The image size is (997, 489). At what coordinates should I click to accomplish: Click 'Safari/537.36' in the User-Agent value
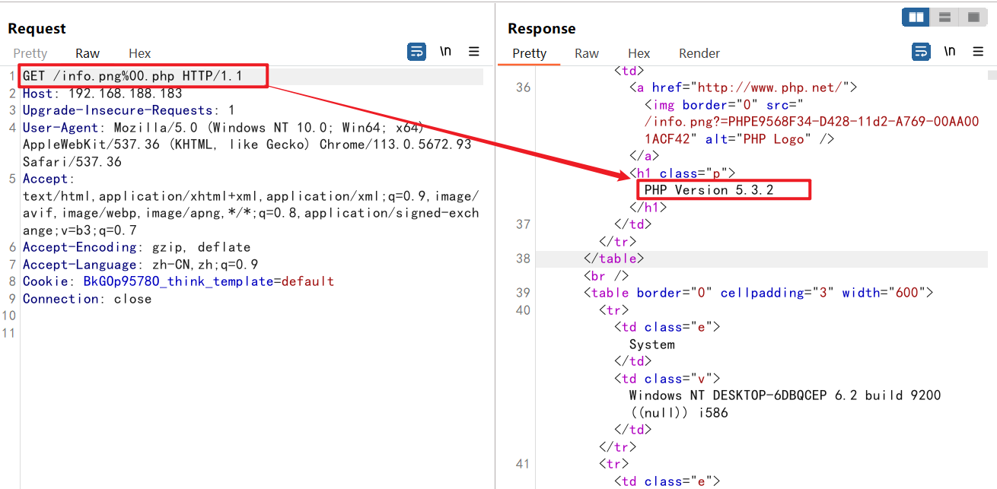click(72, 162)
